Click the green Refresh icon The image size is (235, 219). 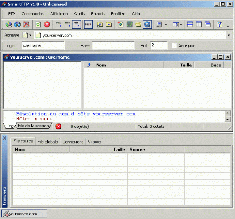coord(38,24)
